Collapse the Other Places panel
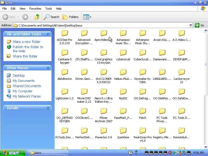The image size is (208, 156). click(48, 68)
